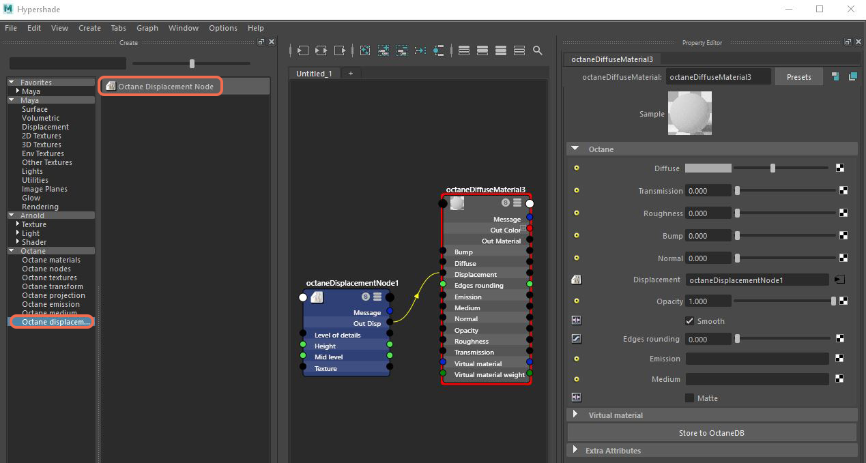
Task: Uncheck the Smooth checkbox
Action: pyautogui.click(x=689, y=321)
